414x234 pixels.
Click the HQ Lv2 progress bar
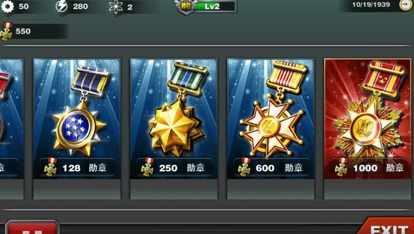[x=214, y=6]
